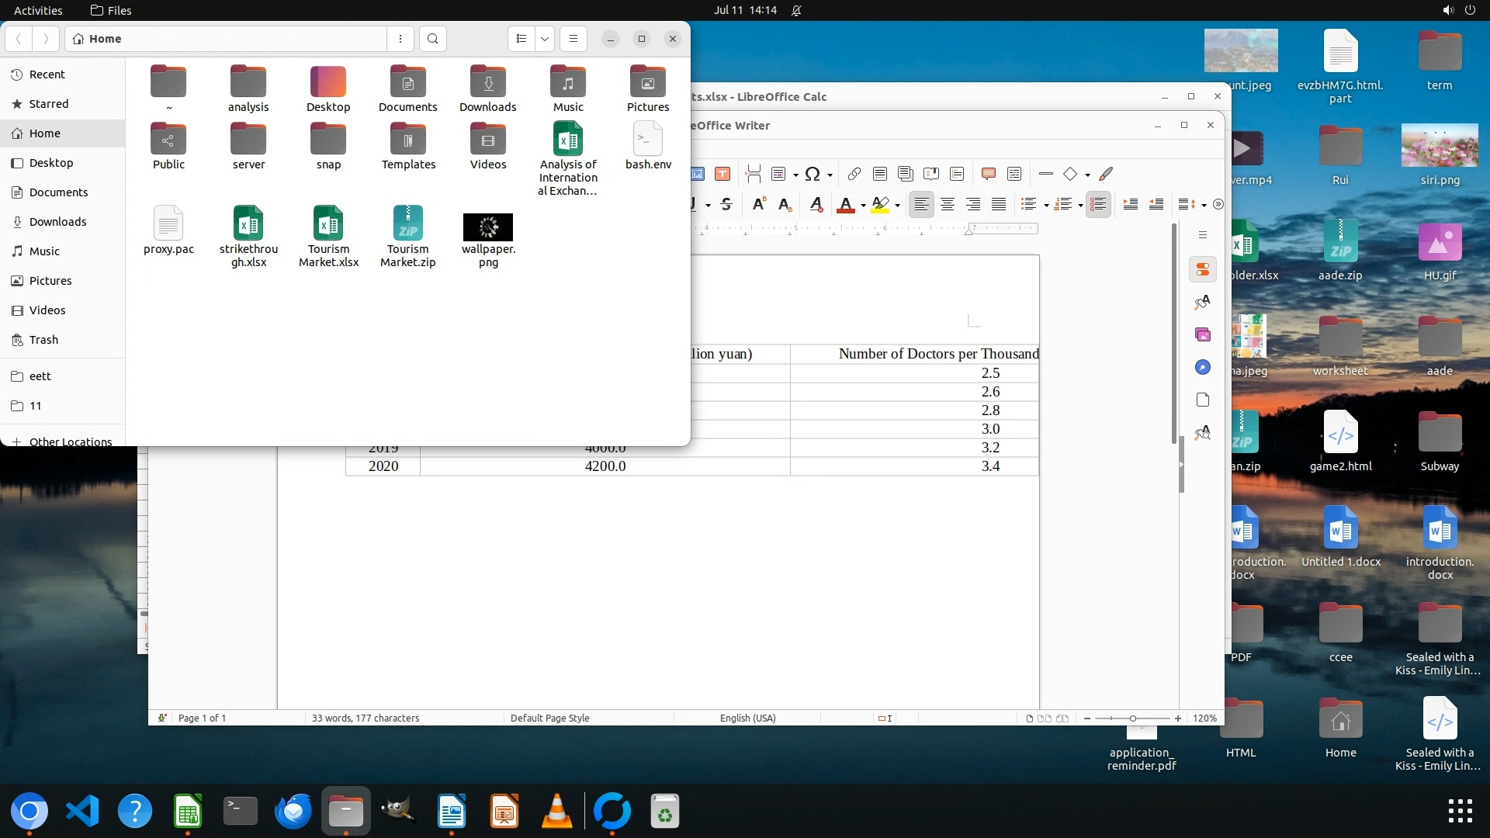Insert a hyperlink in Writer
Image resolution: width=1490 pixels, height=838 pixels.
point(854,174)
